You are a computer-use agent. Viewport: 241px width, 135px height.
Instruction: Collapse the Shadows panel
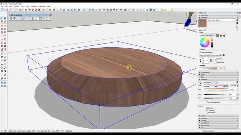pyautogui.click(x=218, y=79)
